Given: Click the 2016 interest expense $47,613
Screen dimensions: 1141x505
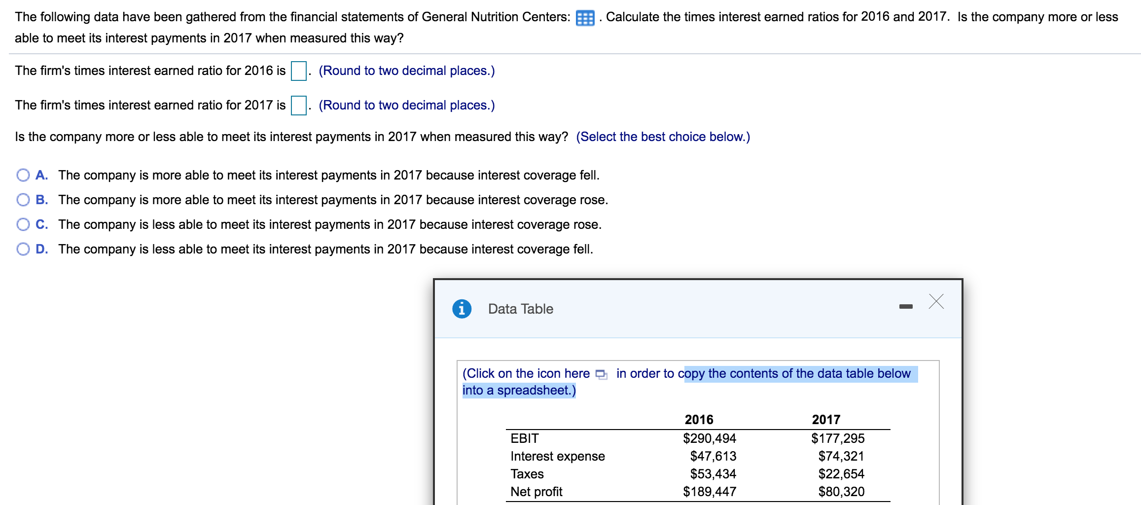Looking at the screenshot, I should pyautogui.click(x=713, y=456).
